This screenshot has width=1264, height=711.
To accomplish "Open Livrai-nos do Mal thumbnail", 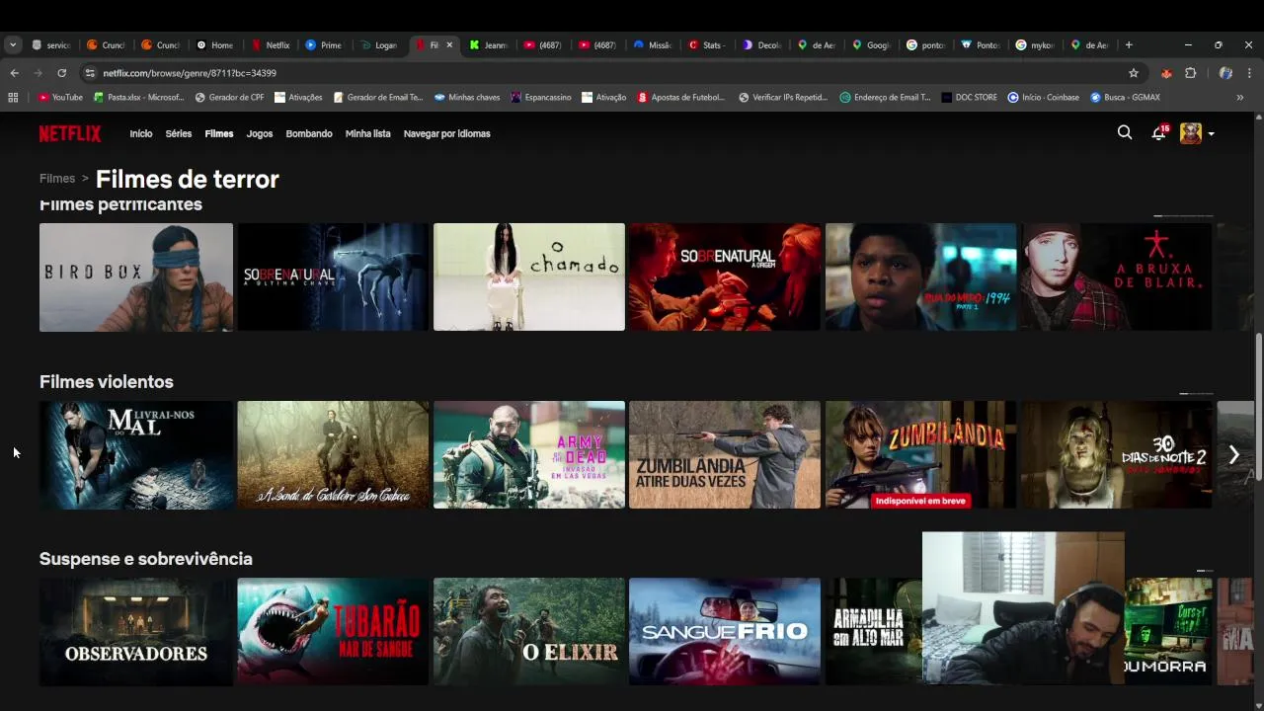I will pos(136,454).
